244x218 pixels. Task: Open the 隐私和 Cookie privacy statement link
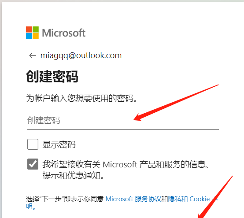pos(192,199)
